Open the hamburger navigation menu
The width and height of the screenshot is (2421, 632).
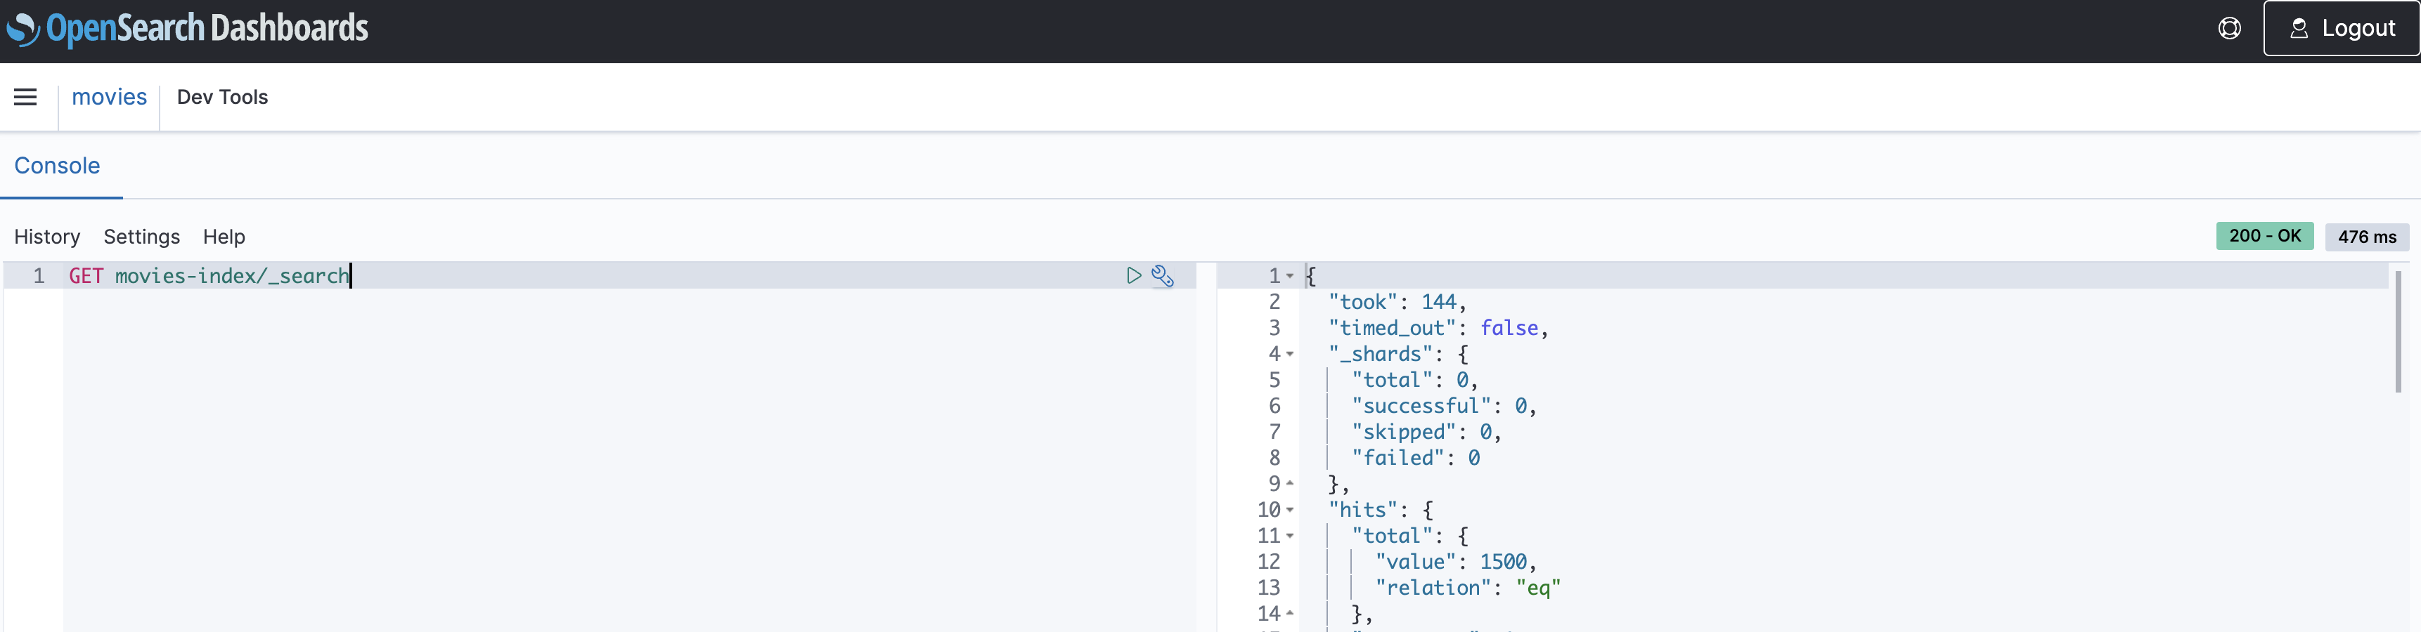coord(25,97)
